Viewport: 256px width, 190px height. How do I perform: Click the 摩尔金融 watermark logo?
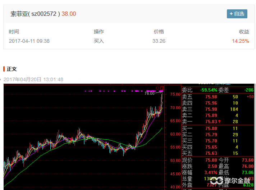point(231,182)
